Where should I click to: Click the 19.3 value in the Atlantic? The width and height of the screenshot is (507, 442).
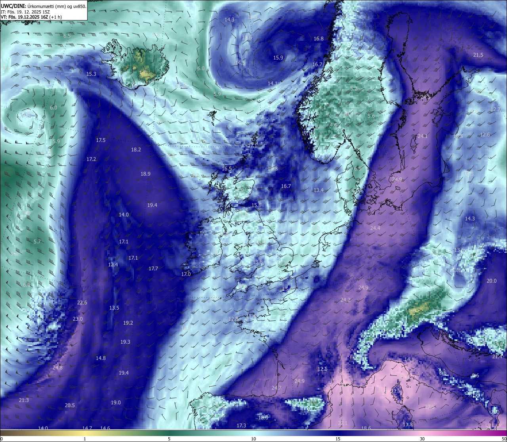(125, 342)
